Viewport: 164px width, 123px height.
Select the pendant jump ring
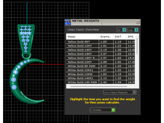(x=26, y=56)
